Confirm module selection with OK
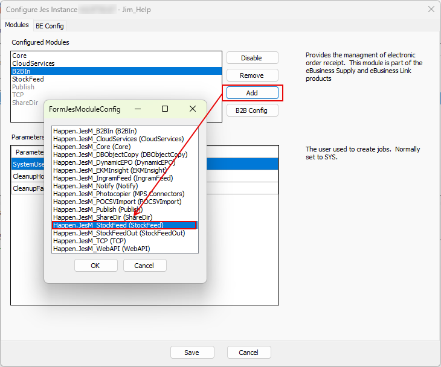Screen dimensions: 441x367 [x=95, y=266]
